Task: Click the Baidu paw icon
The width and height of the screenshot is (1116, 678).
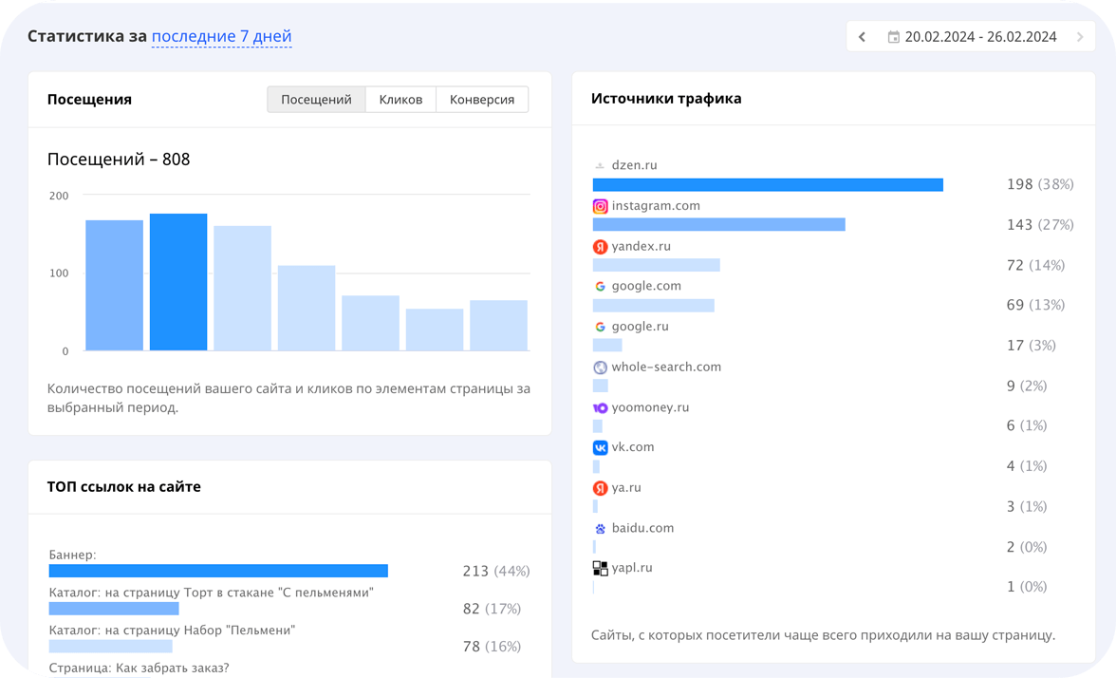Action: (x=600, y=528)
